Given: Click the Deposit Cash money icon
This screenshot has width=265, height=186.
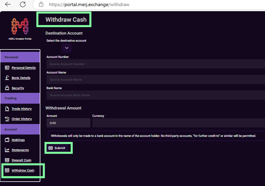Looking at the screenshot, I should pos(7,160).
